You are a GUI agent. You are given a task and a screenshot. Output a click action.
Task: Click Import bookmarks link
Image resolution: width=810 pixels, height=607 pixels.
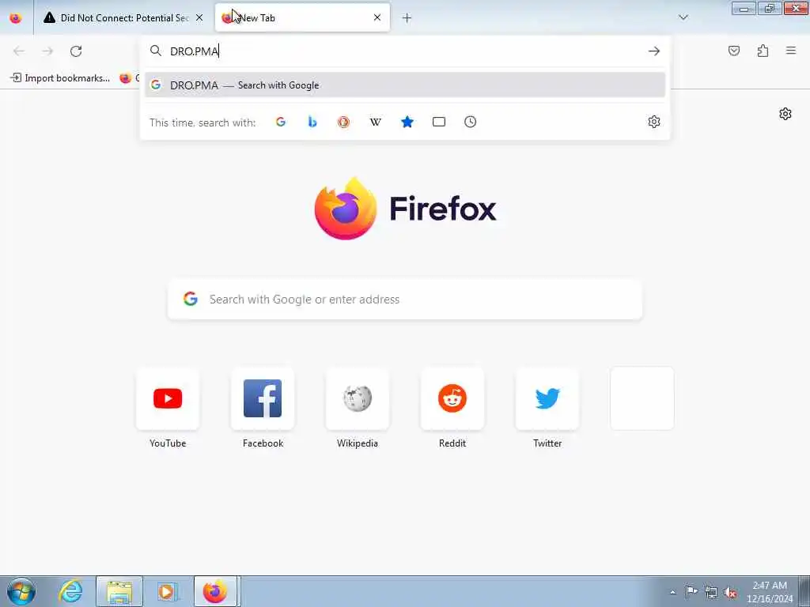(x=60, y=78)
